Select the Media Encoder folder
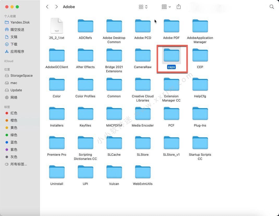Screen dimensions: 279x216 tap(143, 113)
